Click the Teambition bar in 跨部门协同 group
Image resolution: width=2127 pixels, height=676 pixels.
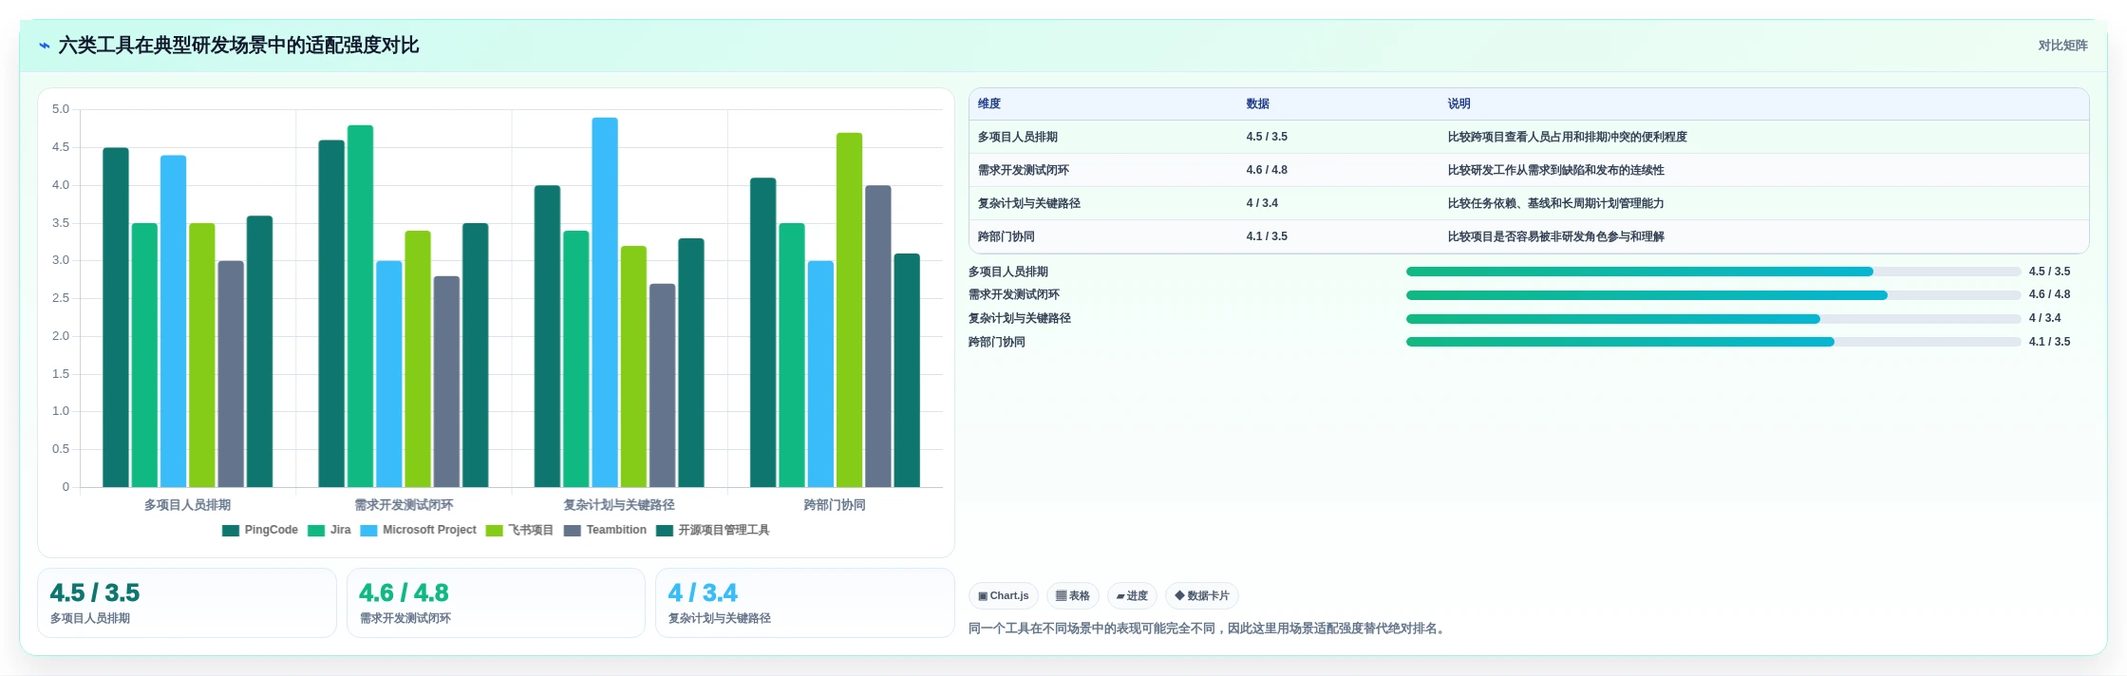tap(878, 337)
